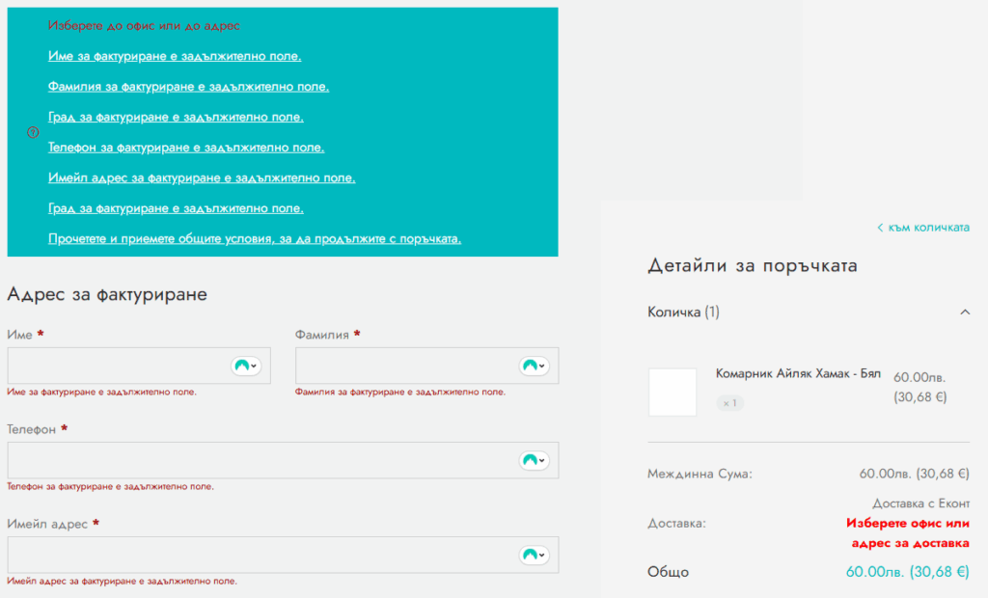Collapse the Количка section chevron
The image size is (988, 598).
(965, 312)
